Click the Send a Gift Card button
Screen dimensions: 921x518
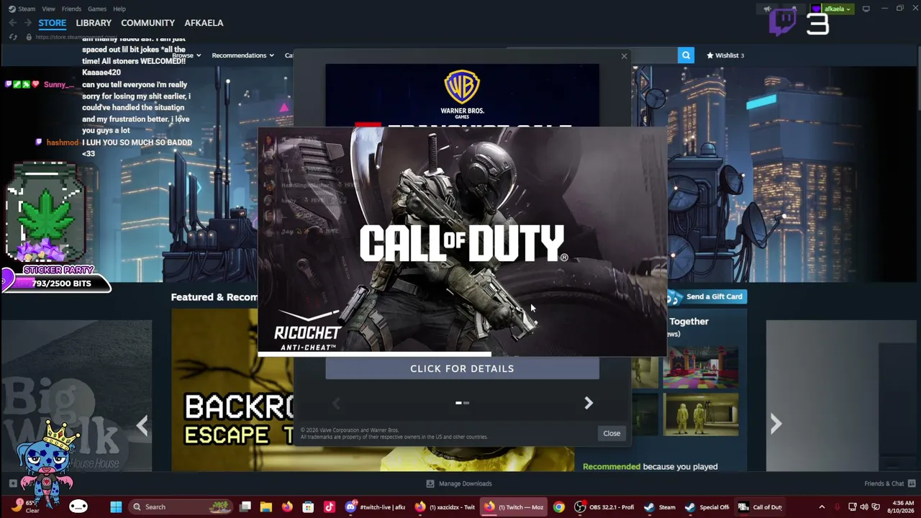click(707, 296)
